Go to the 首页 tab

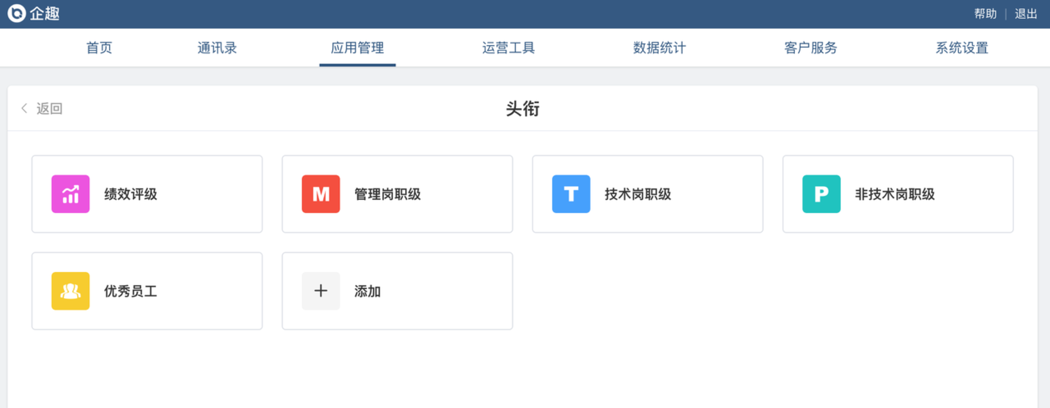[99, 48]
